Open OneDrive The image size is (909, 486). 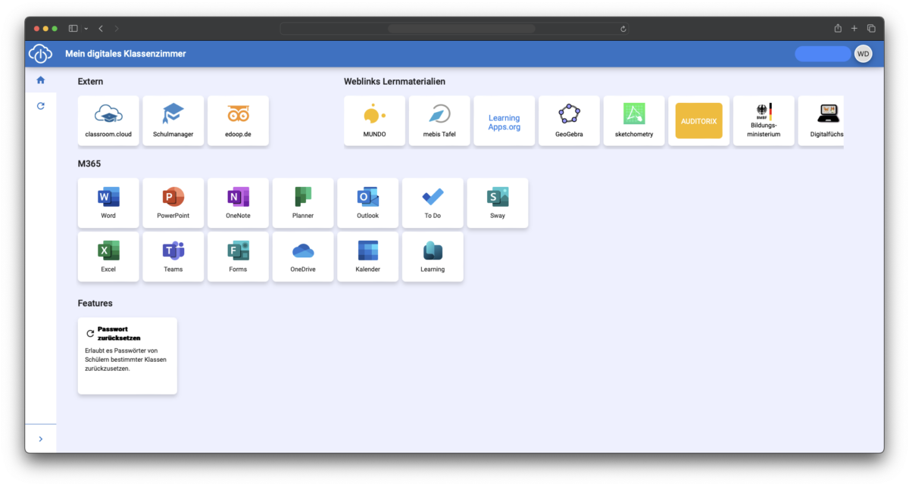coord(303,257)
